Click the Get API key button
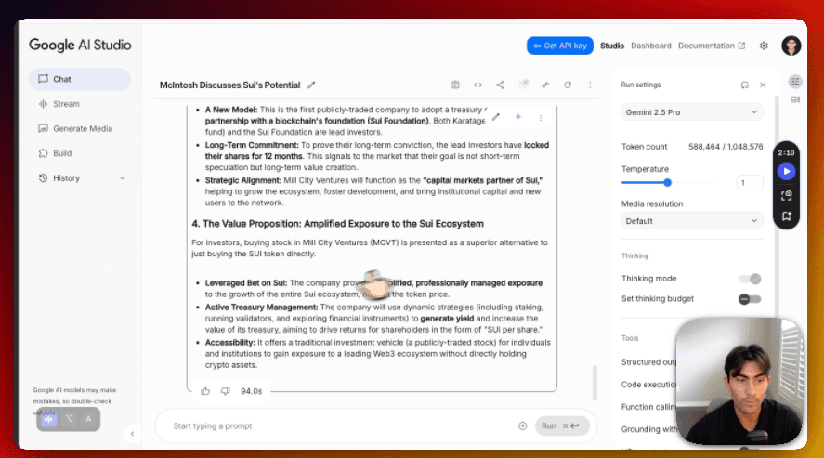 (559, 46)
